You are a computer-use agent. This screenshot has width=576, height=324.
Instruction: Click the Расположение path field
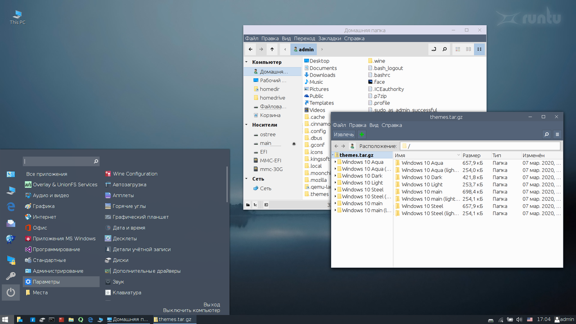(x=480, y=146)
